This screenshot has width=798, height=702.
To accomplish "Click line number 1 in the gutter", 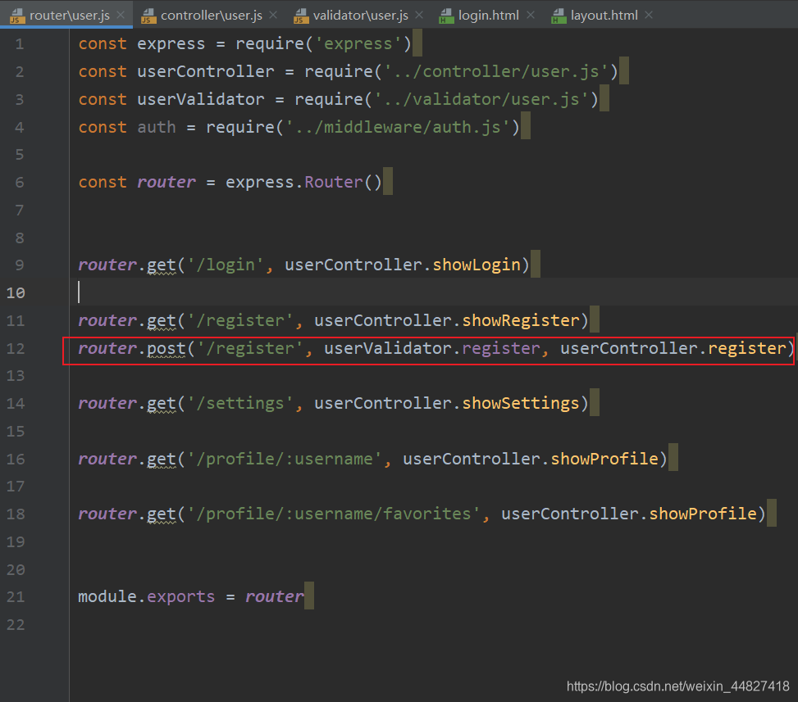I will click(20, 44).
